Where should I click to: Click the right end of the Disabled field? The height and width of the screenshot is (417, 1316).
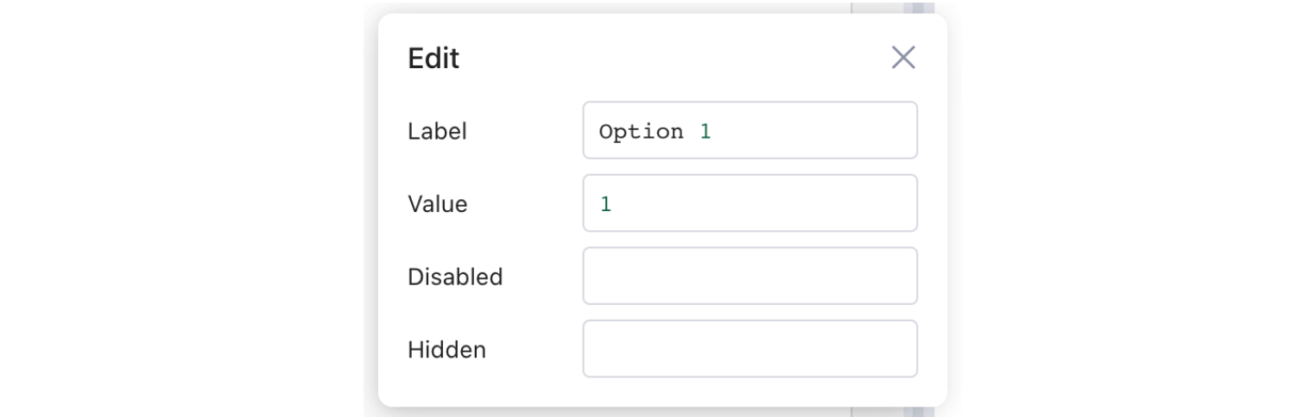[898, 276]
